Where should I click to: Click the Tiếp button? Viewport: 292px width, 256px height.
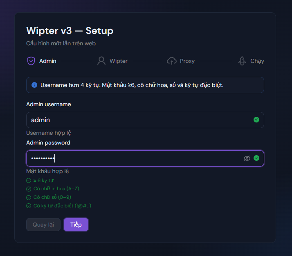coord(76,225)
